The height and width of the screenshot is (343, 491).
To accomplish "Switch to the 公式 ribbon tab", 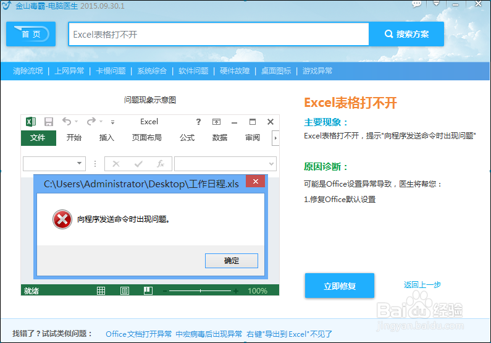I will pyautogui.click(x=187, y=138).
